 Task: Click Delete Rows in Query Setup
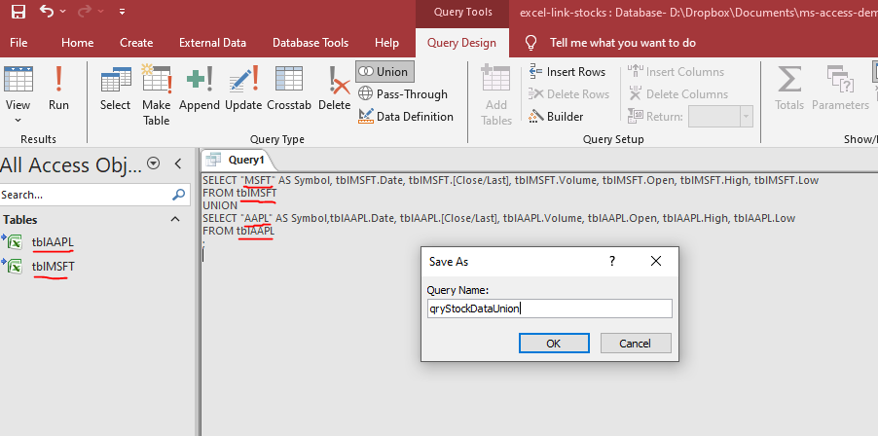(x=568, y=94)
